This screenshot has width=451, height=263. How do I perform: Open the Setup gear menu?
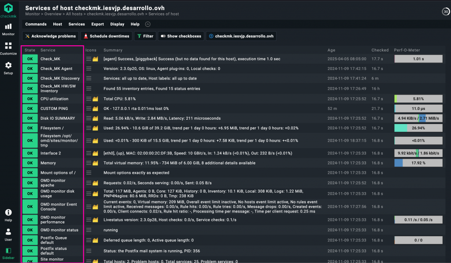(x=8, y=68)
